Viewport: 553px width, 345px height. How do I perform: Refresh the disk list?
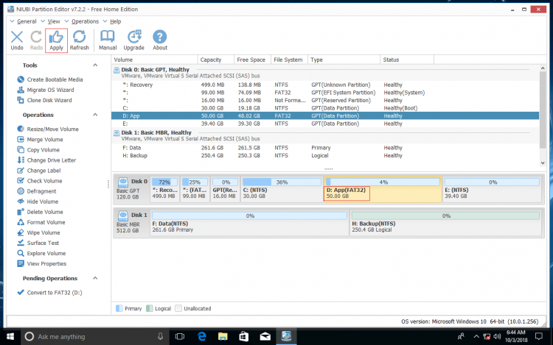click(80, 40)
